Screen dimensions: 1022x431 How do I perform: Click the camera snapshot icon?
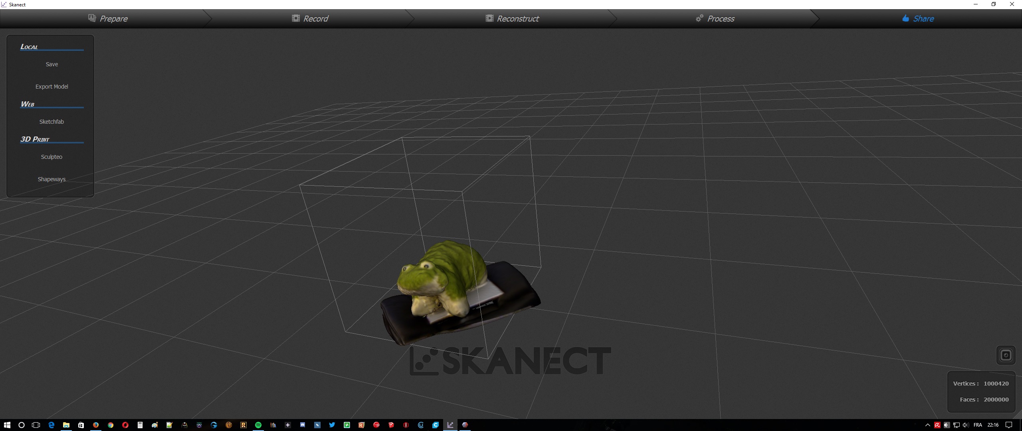point(1006,355)
